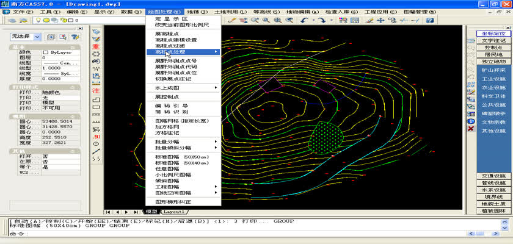Click the 控制点 button

tap(493, 48)
